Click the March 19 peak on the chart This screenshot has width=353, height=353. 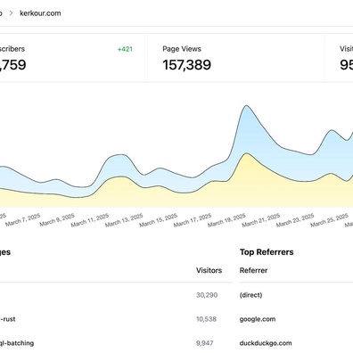(246, 106)
